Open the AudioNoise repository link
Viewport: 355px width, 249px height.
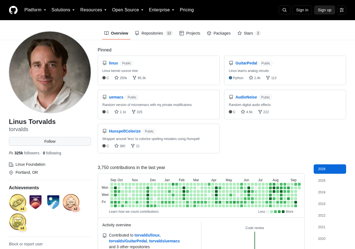pos(246,97)
